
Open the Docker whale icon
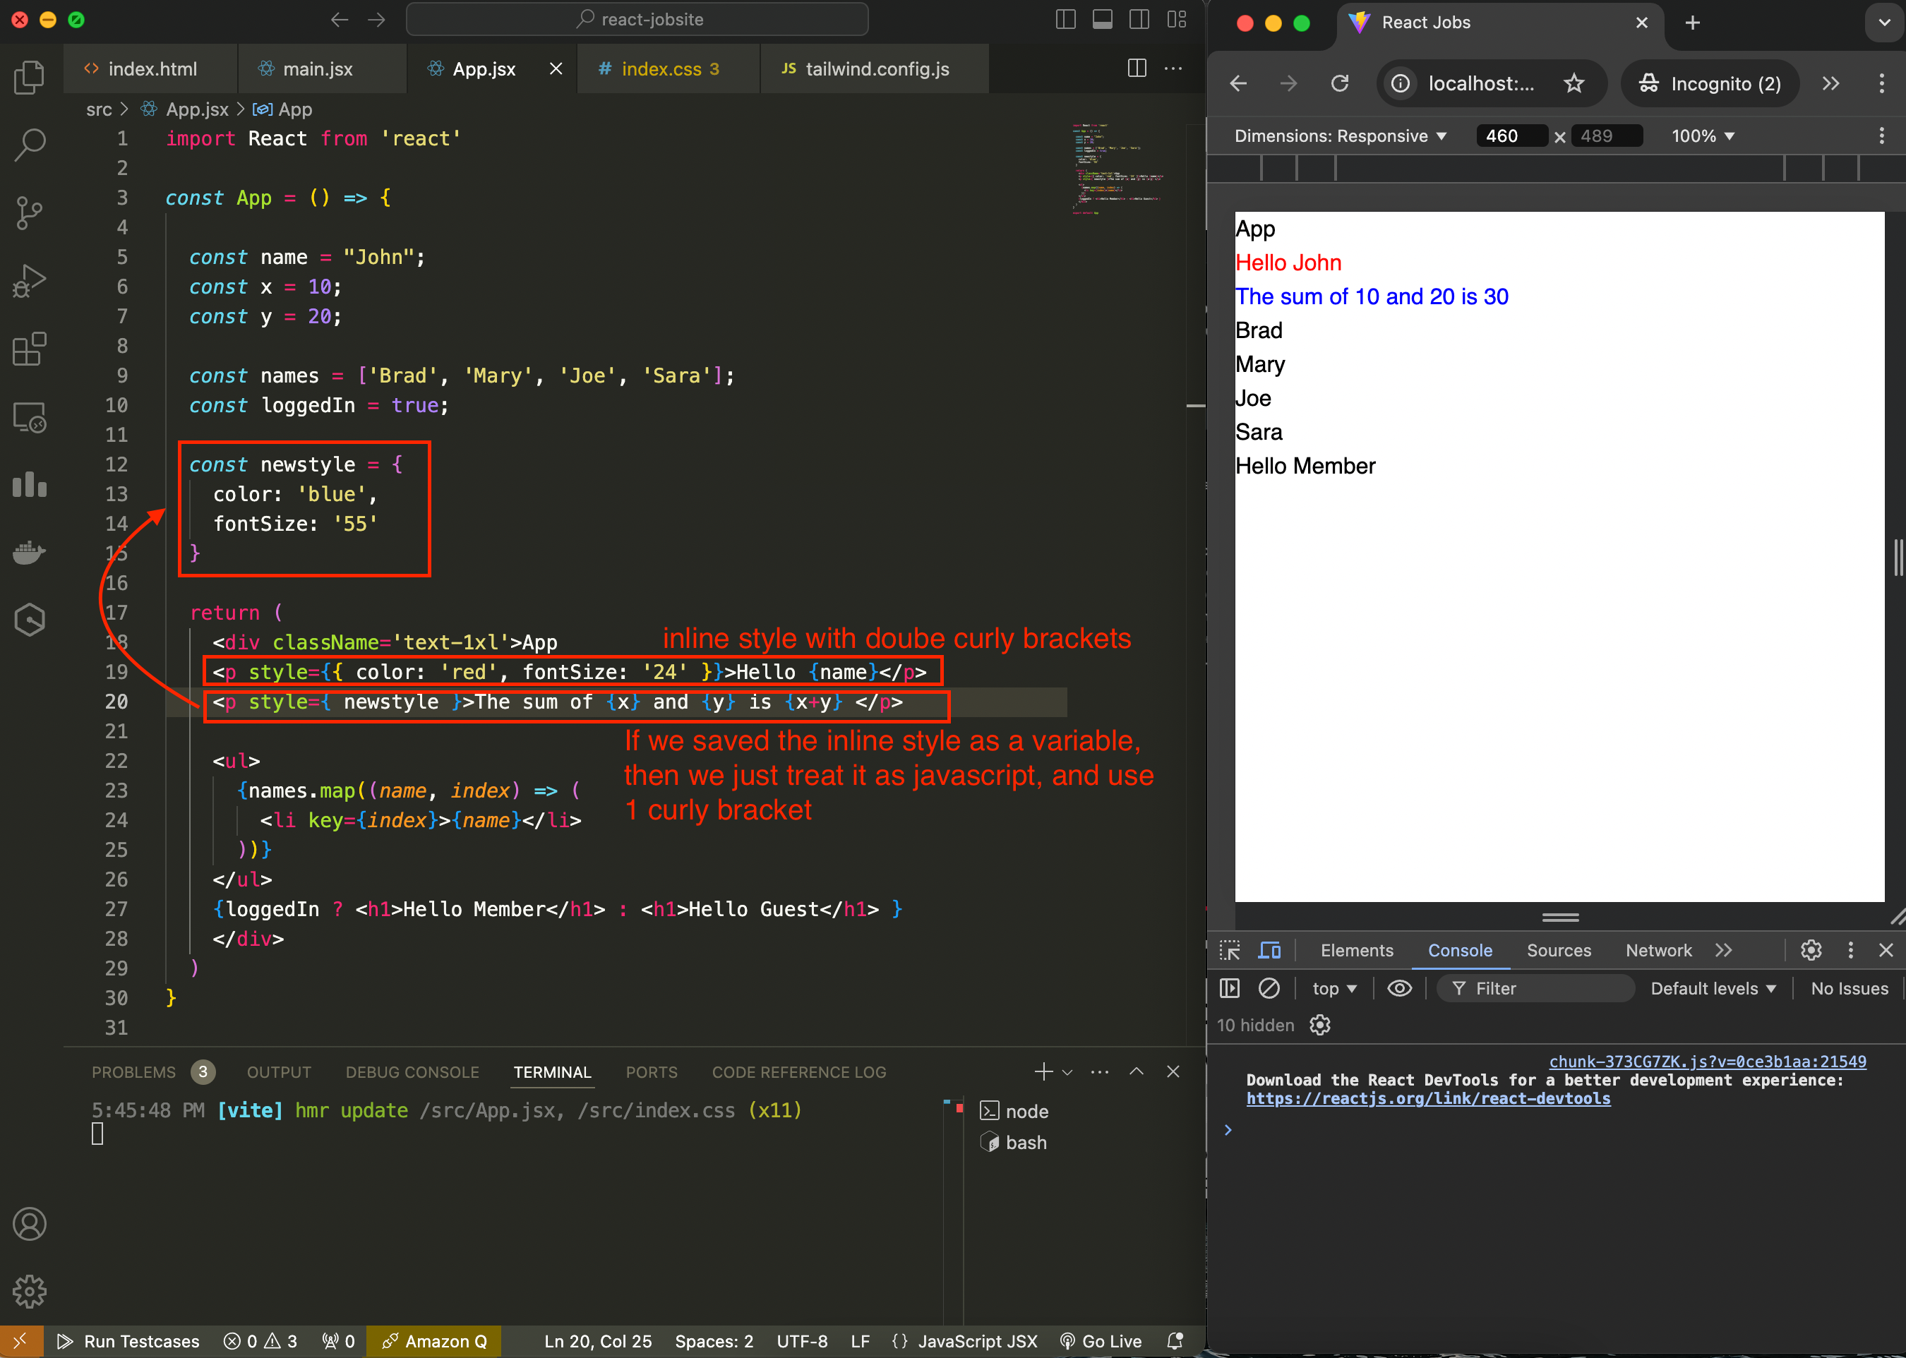(29, 553)
